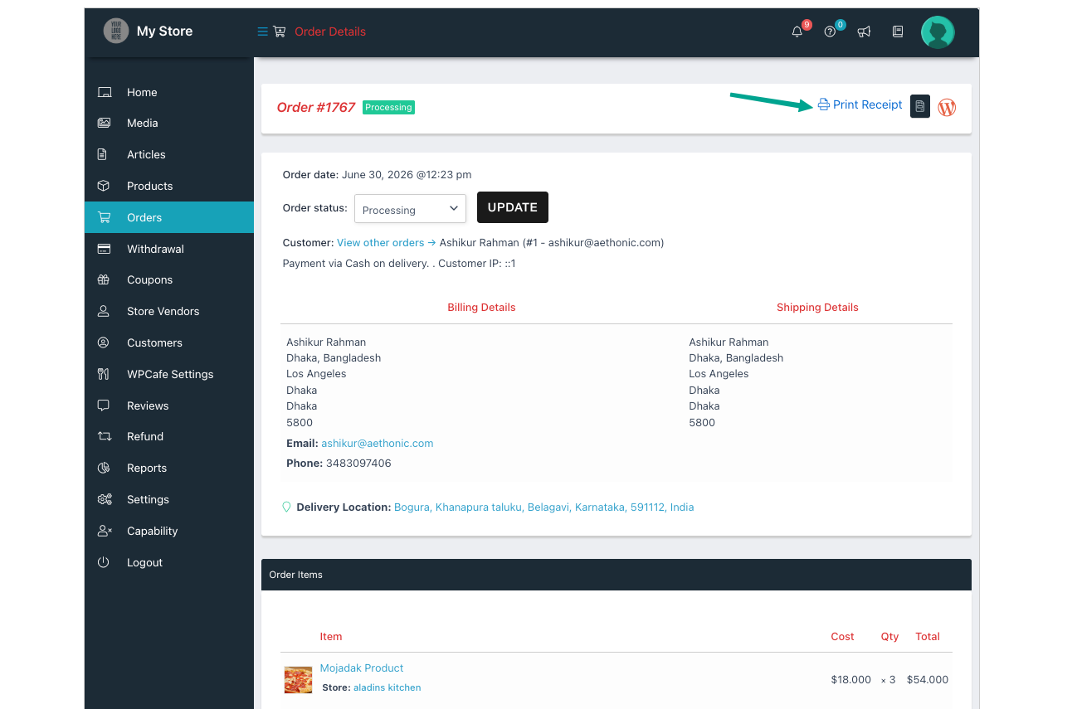Image resolution: width=1077 pixels, height=709 pixels.
Task: Open the Delivery Location address link
Action: coord(543,507)
